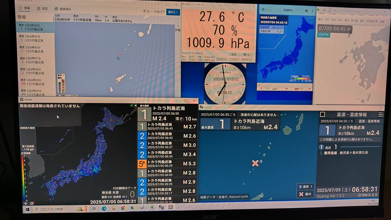
Task: Click the DM-D.S.S status indicator
Action: coord(368,195)
